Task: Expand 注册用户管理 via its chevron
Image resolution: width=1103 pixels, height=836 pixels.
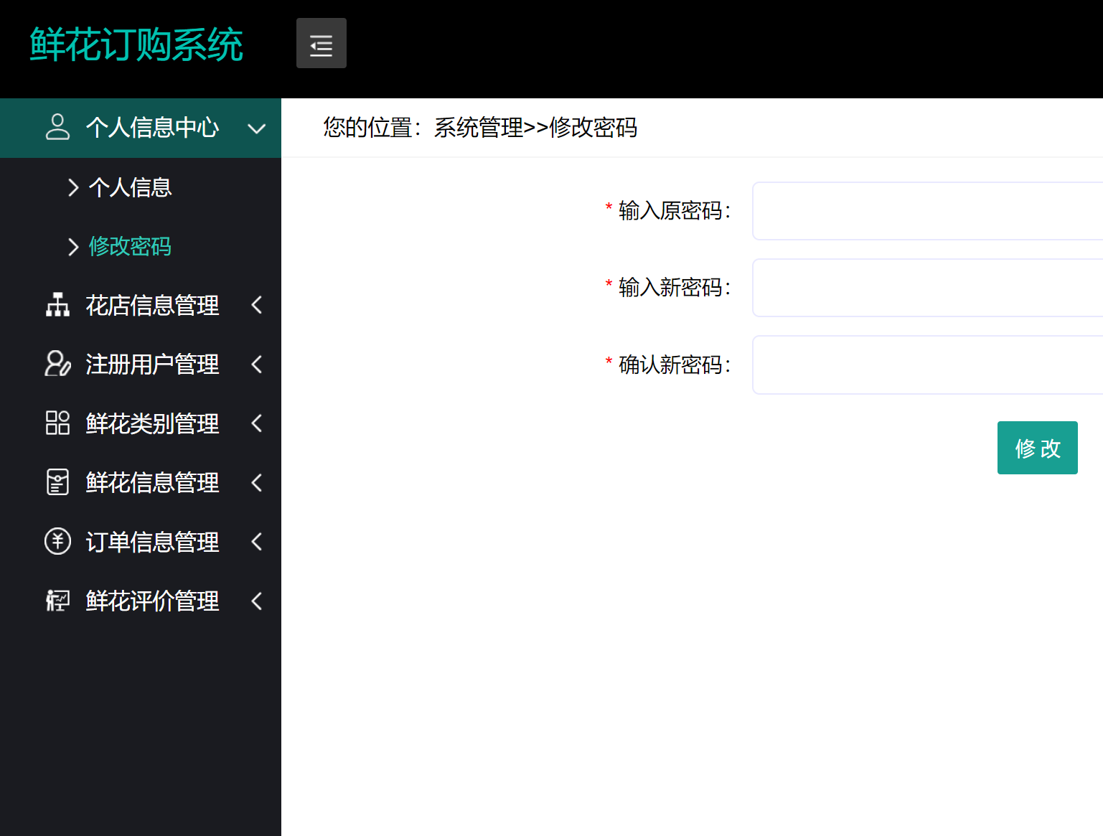Action: pyautogui.click(x=256, y=364)
